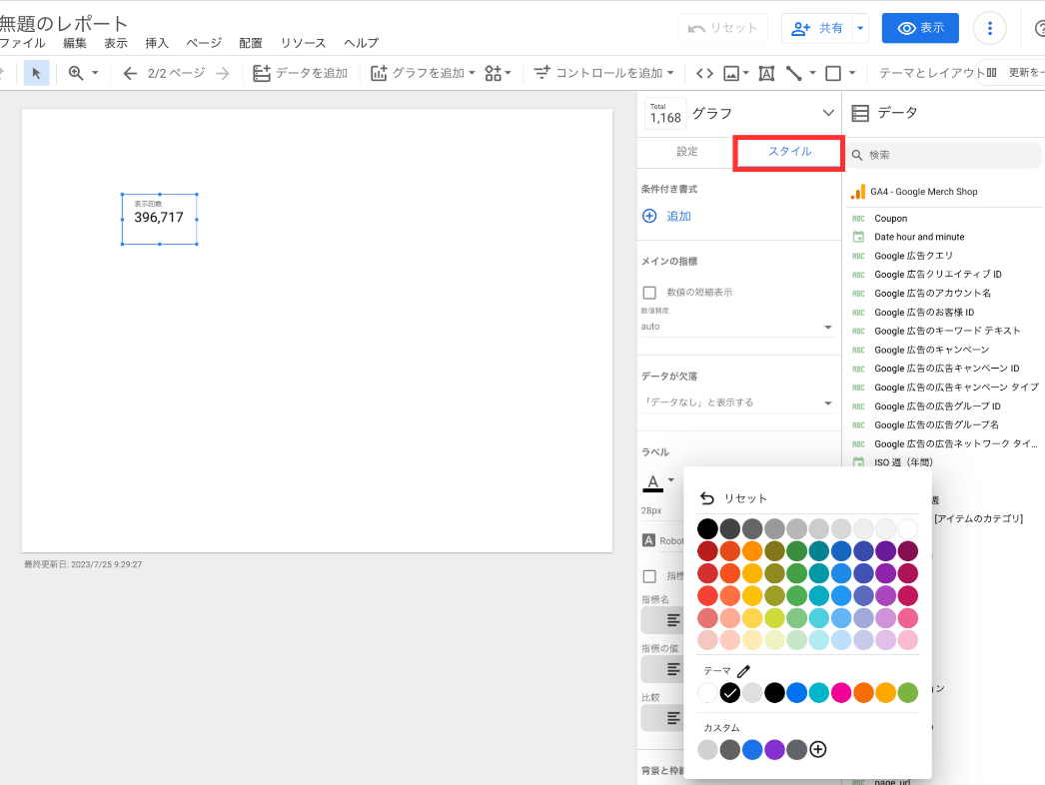Click リセット in the color picker
This screenshot has width=1045, height=785.
pos(733,498)
